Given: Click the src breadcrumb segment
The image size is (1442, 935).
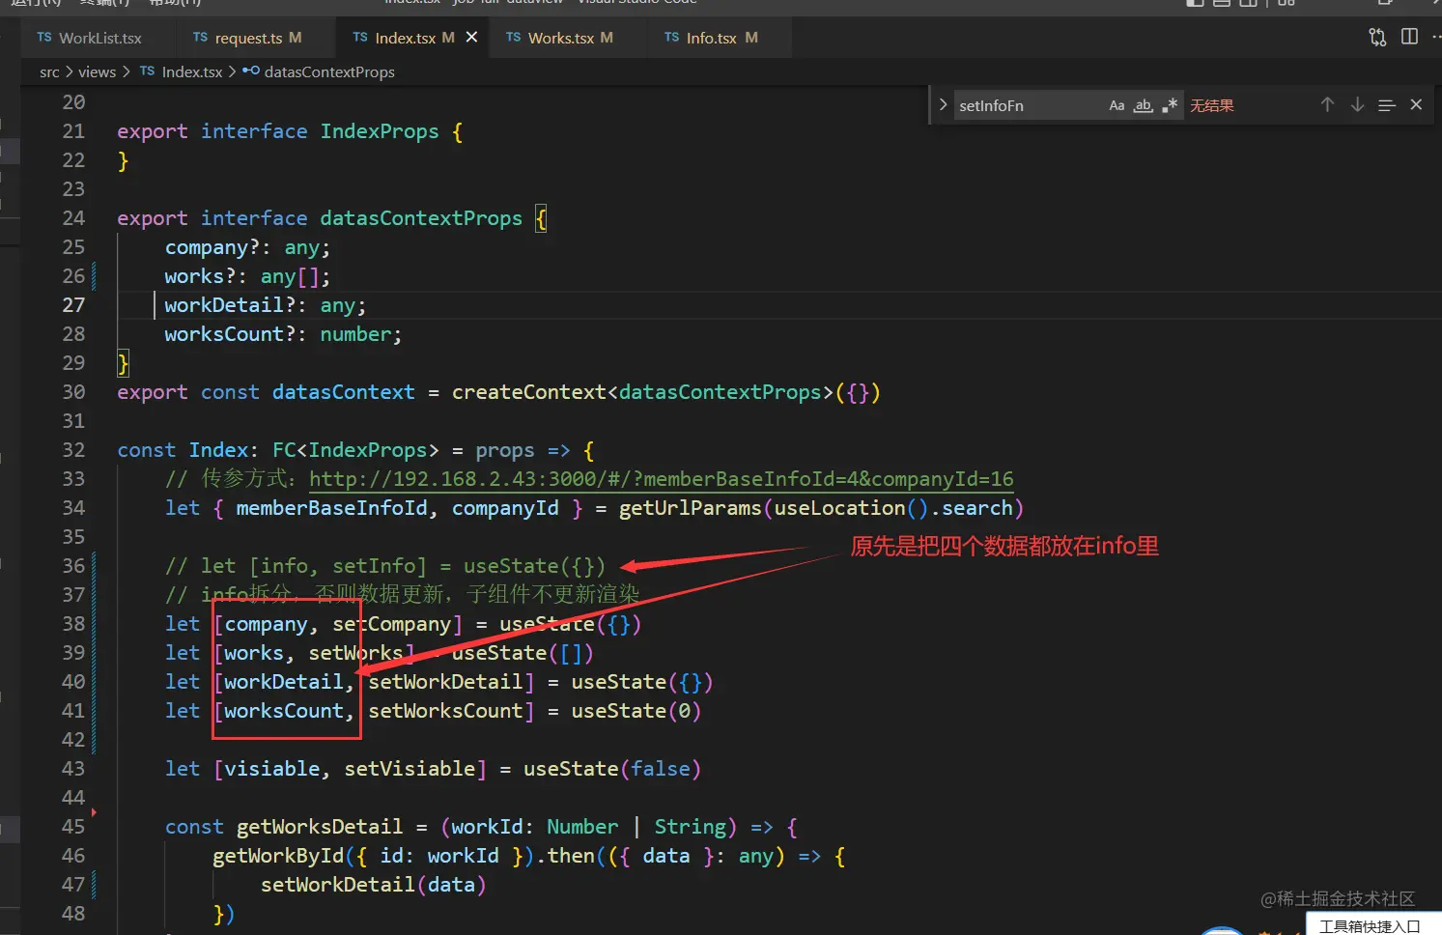Looking at the screenshot, I should [x=49, y=72].
